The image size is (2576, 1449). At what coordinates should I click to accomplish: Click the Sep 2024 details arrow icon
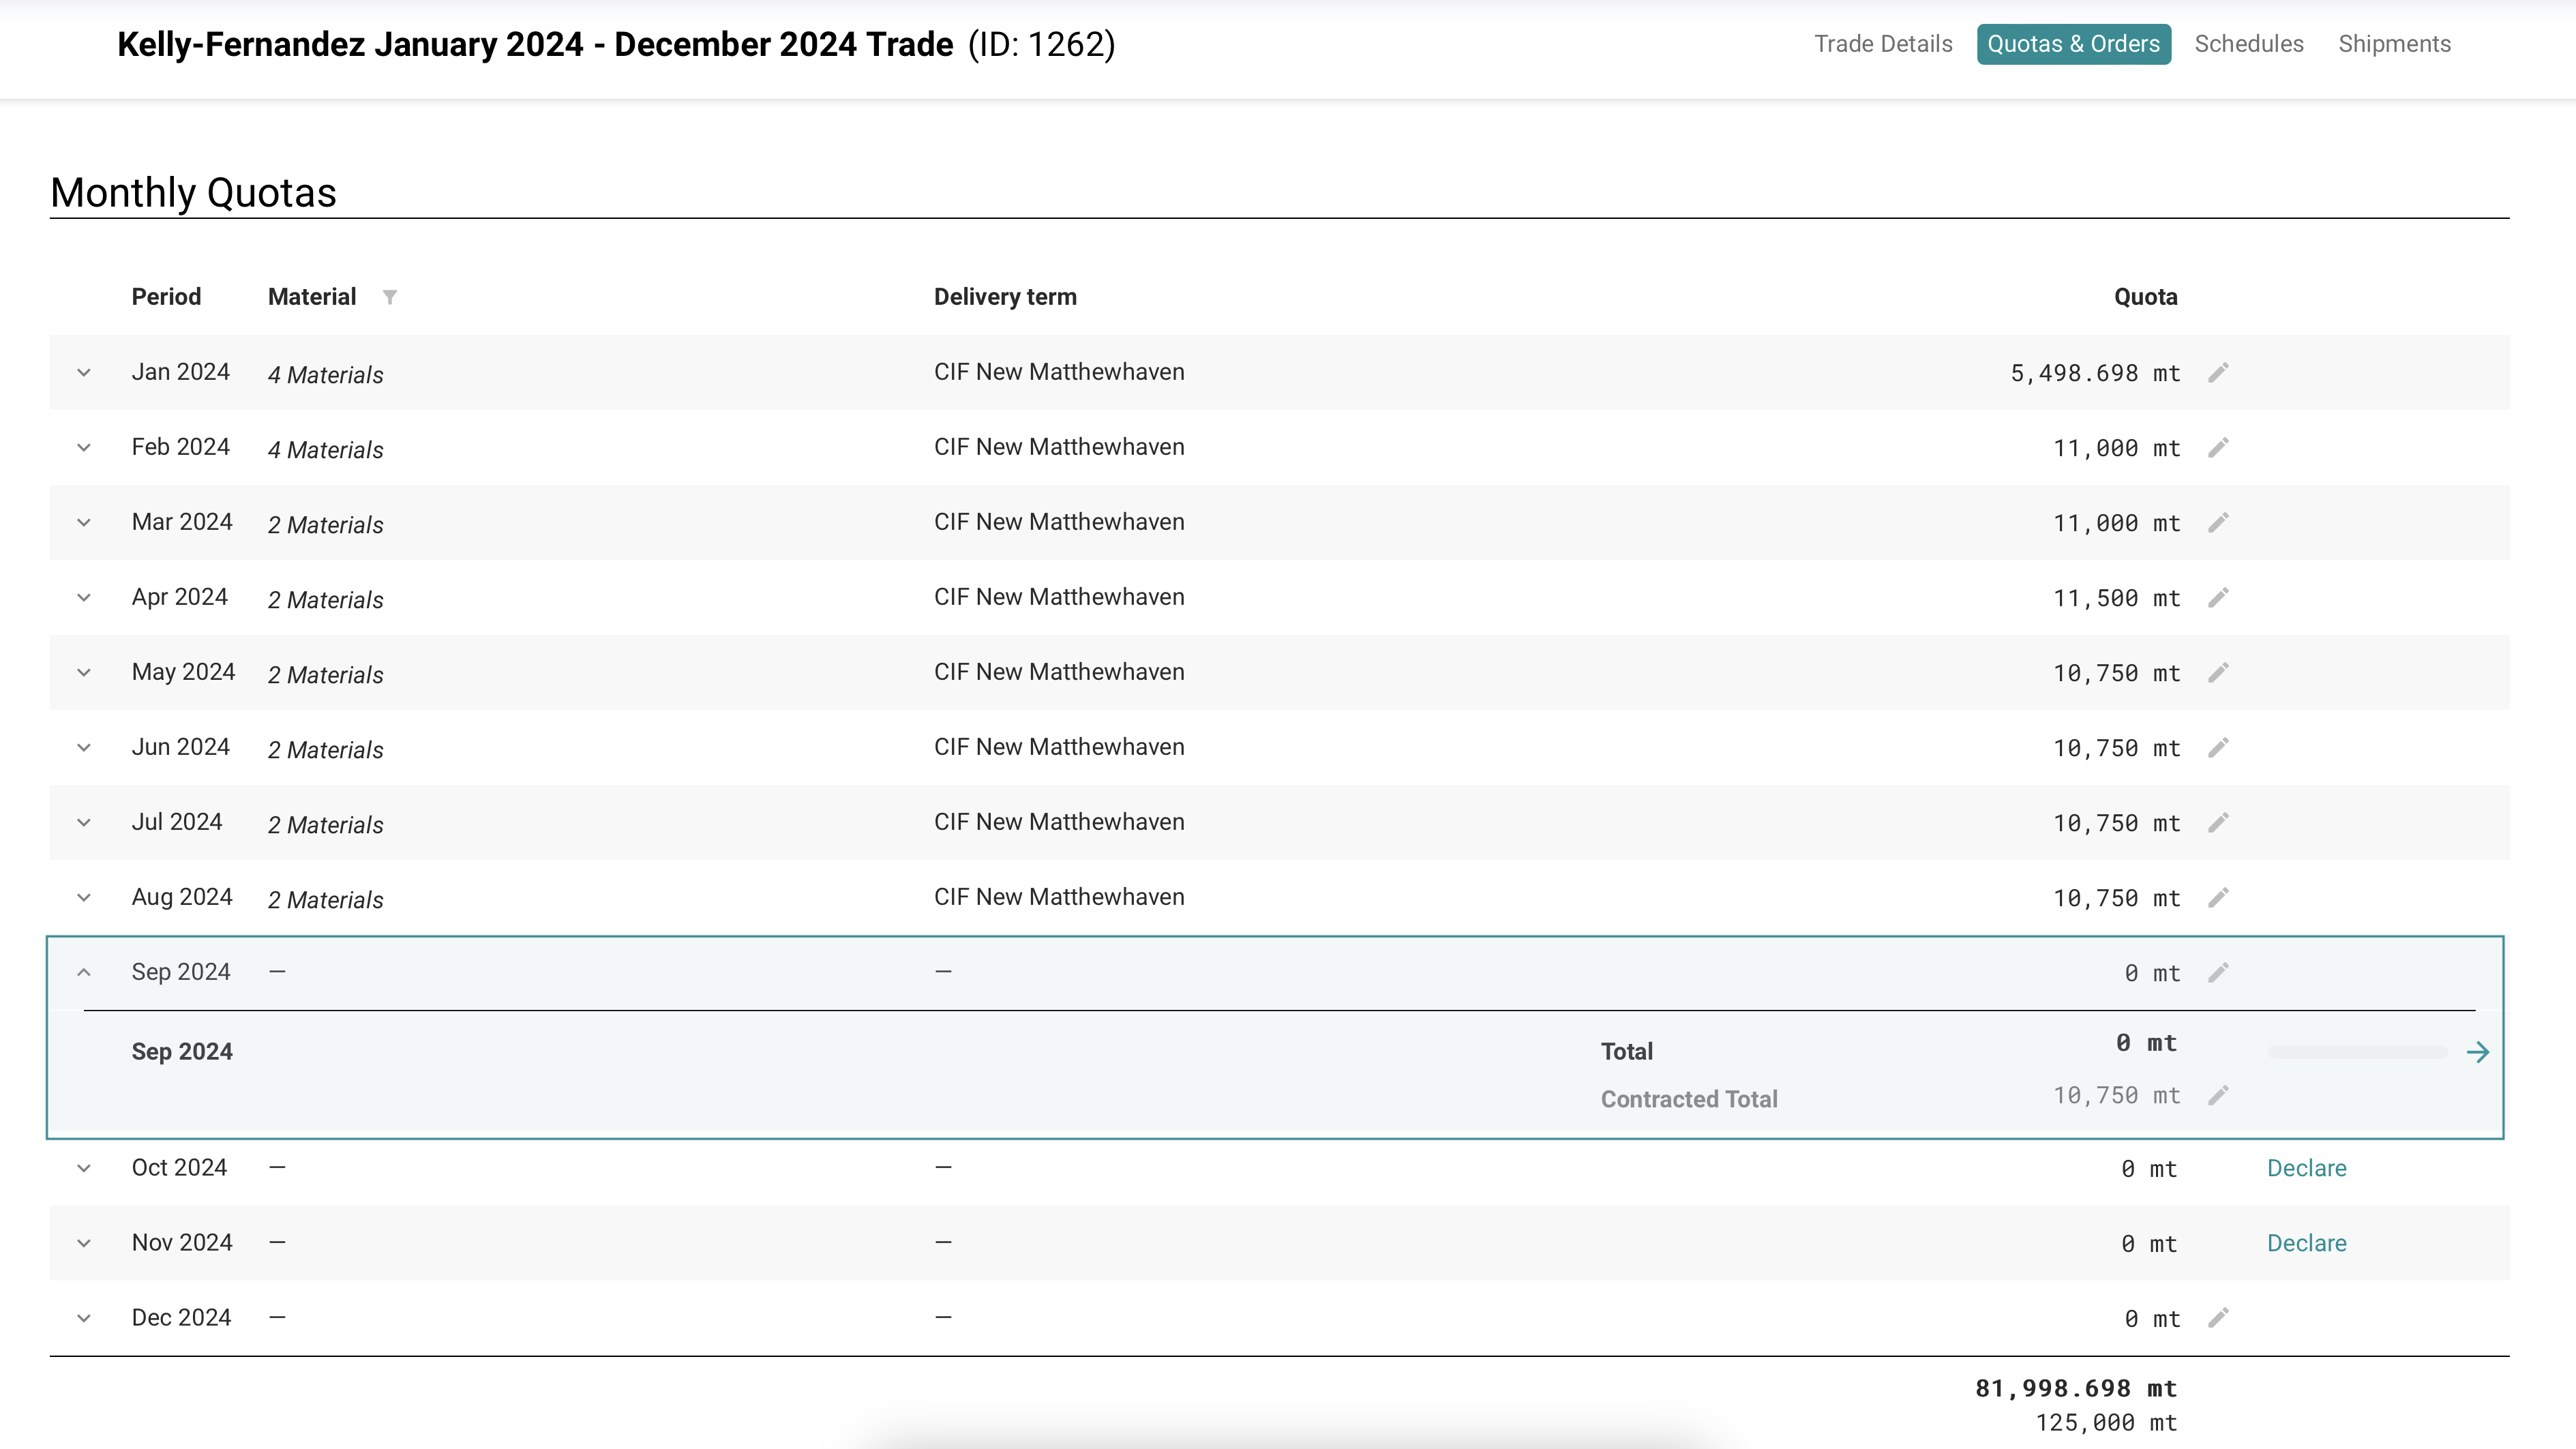coord(2477,1052)
